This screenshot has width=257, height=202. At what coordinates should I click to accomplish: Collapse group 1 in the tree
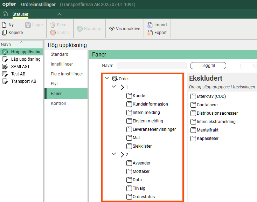(x=114, y=87)
